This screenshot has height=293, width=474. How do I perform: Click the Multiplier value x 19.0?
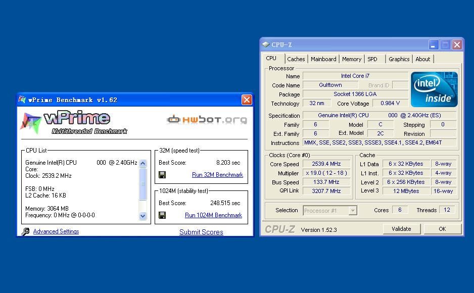point(326,173)
